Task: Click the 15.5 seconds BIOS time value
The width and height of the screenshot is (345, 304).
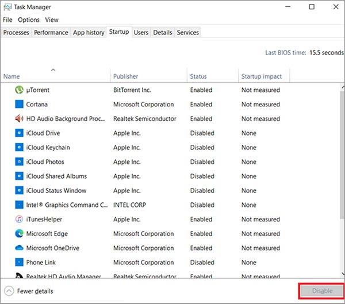Action: (x=327, y=52)
